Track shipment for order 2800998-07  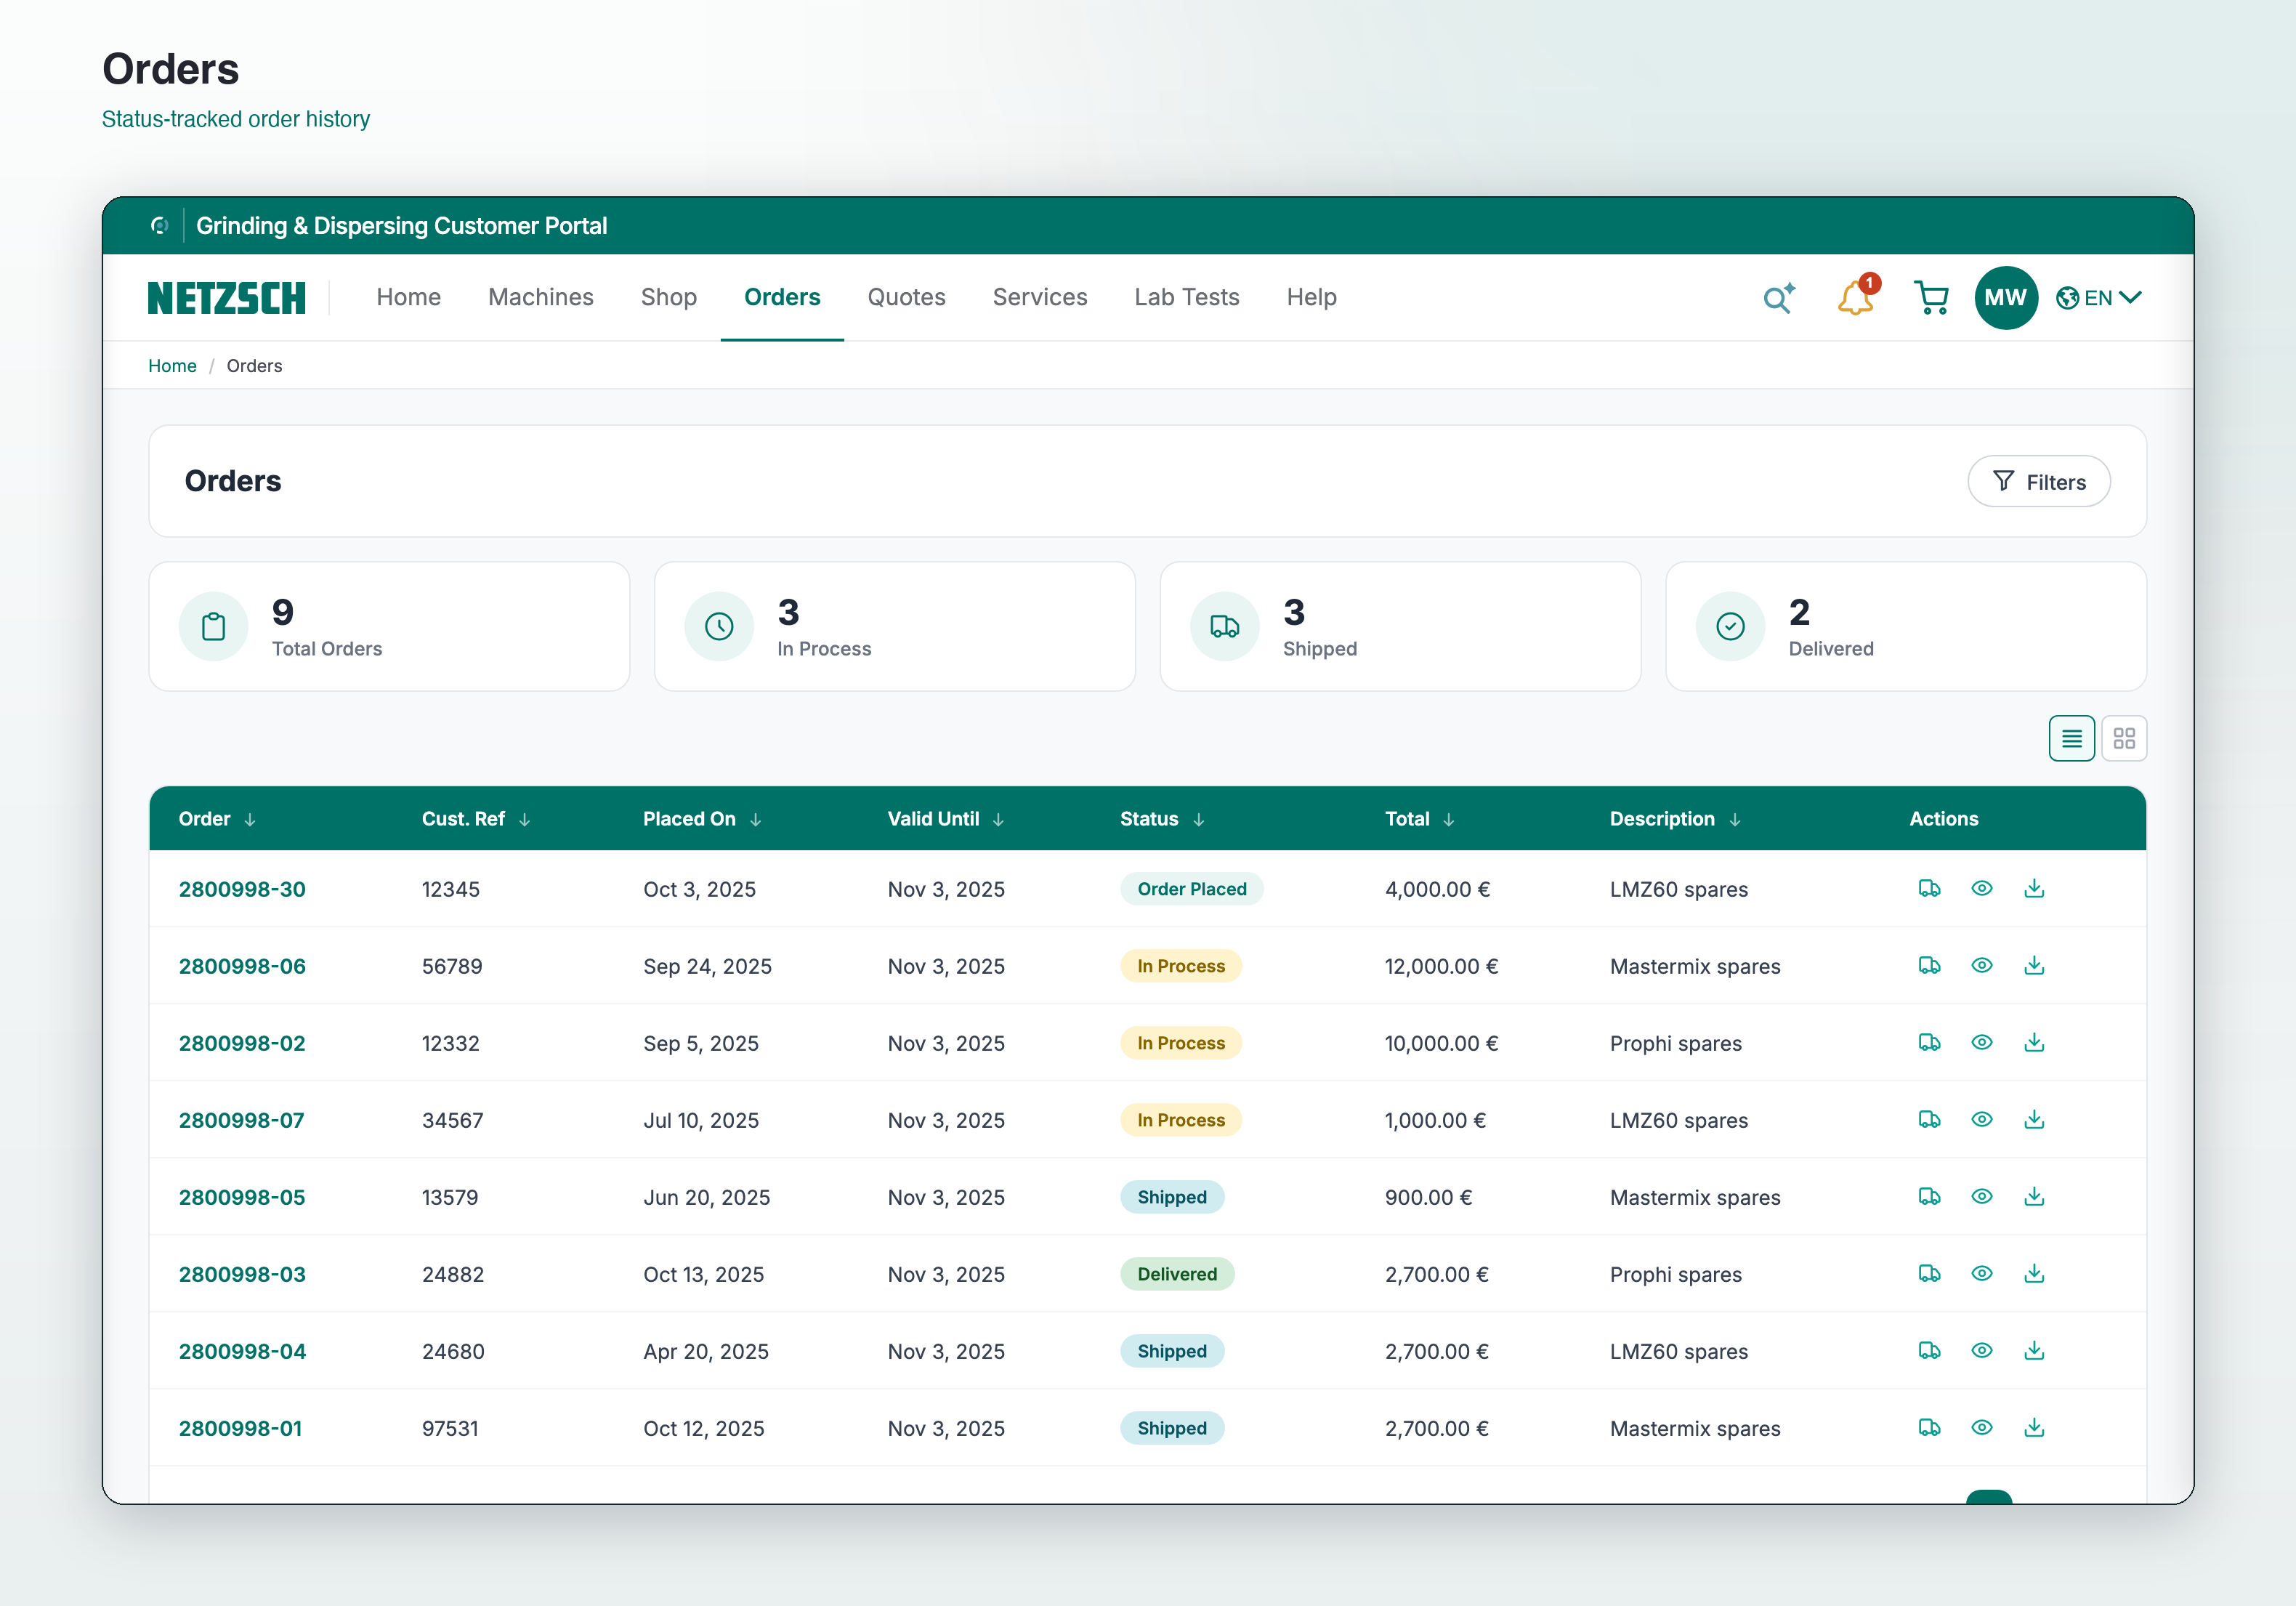pos(1929,1119)
